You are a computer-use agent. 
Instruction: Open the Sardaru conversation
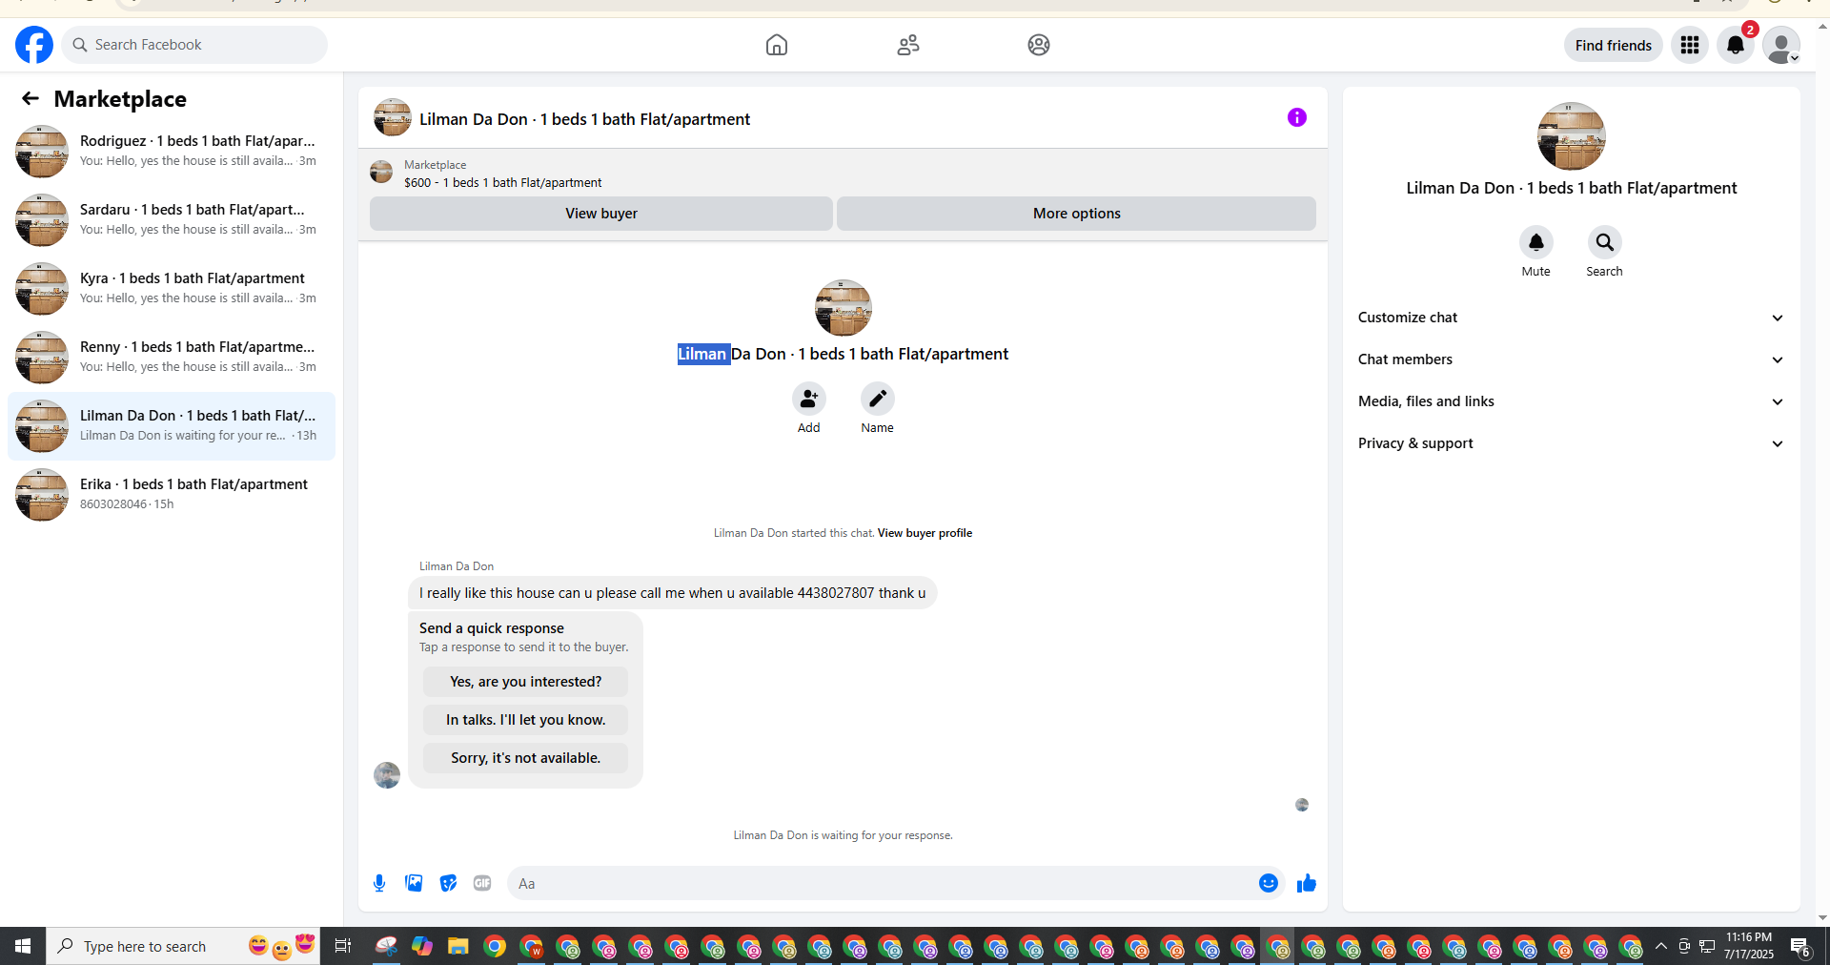click(x=172, y=220)
